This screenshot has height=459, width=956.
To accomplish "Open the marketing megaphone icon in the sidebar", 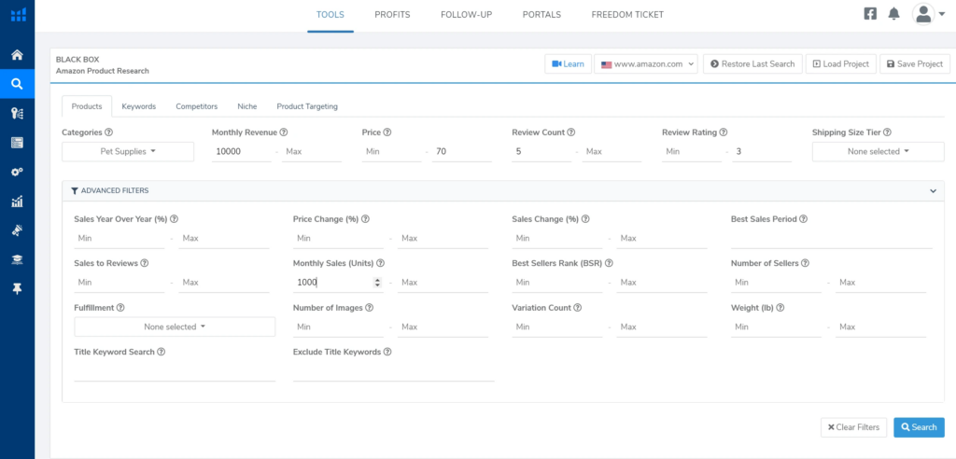I will pyautogui.click(x=17, y=230).
